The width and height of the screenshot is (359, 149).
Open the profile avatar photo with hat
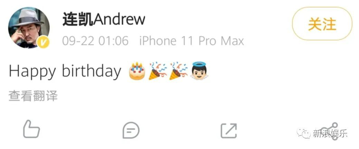point(28,28)
